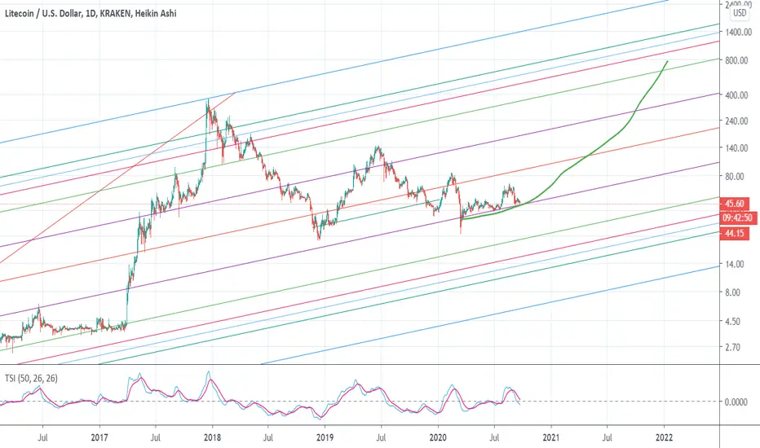Click the 44.15 red price label
Viewport: 760px width, 448px height.
pyautogui.click(x=735, y=234)
